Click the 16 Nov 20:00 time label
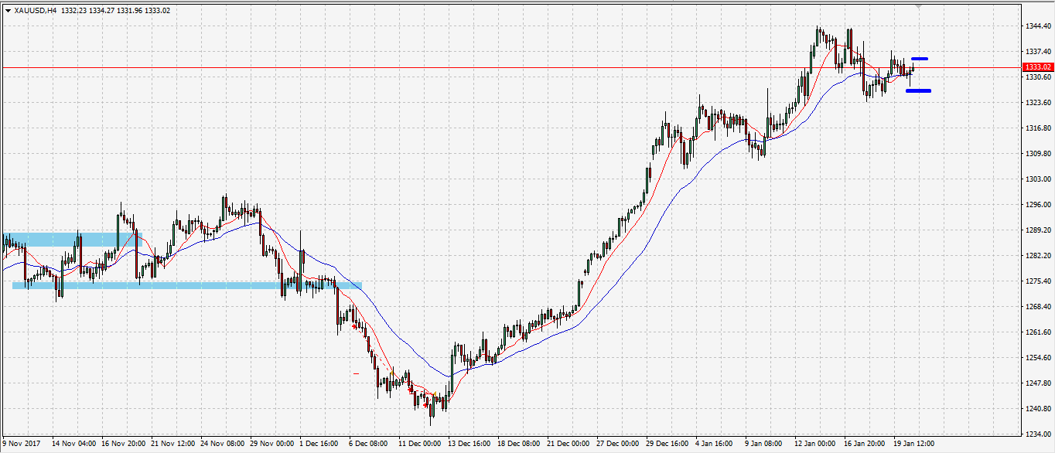This screenshot has width=1055, height=453. click(x=124, y=444)
